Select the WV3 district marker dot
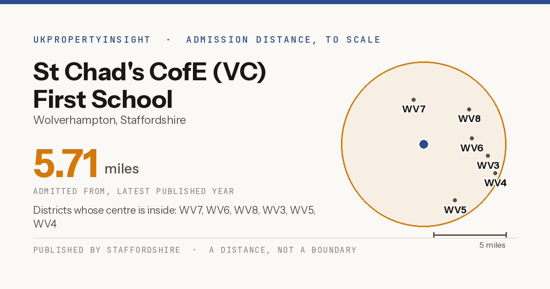The height and width of the screenshot is (289, 550). tap(488, 156)
